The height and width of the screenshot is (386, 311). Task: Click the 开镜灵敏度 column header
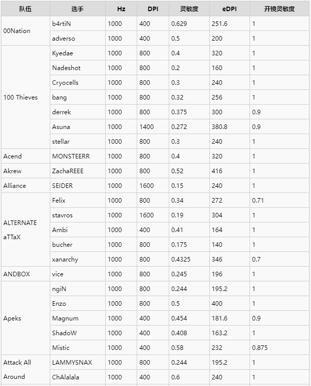(279, 9)
